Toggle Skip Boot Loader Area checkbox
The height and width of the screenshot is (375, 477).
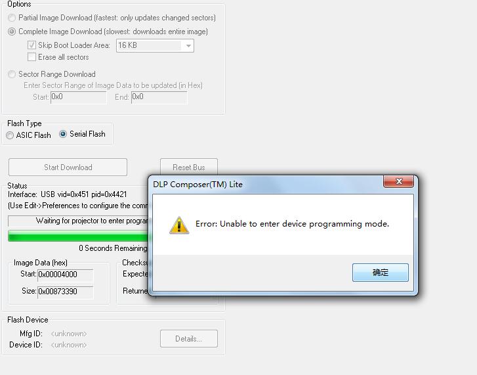tap(31, 45)
